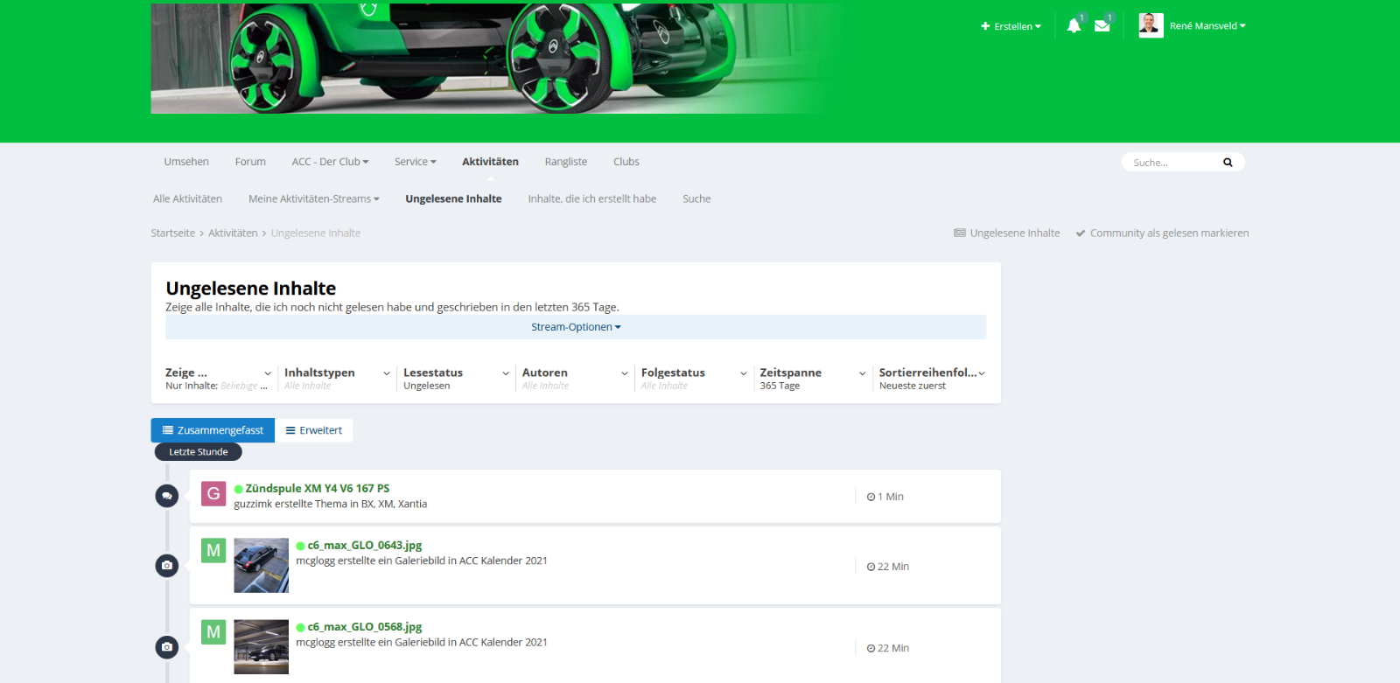The image size is (1400, 683).
Task: Click 22 Min timestamp of c6_max_GLO_0643.jpg
Action: click(888, 567)
